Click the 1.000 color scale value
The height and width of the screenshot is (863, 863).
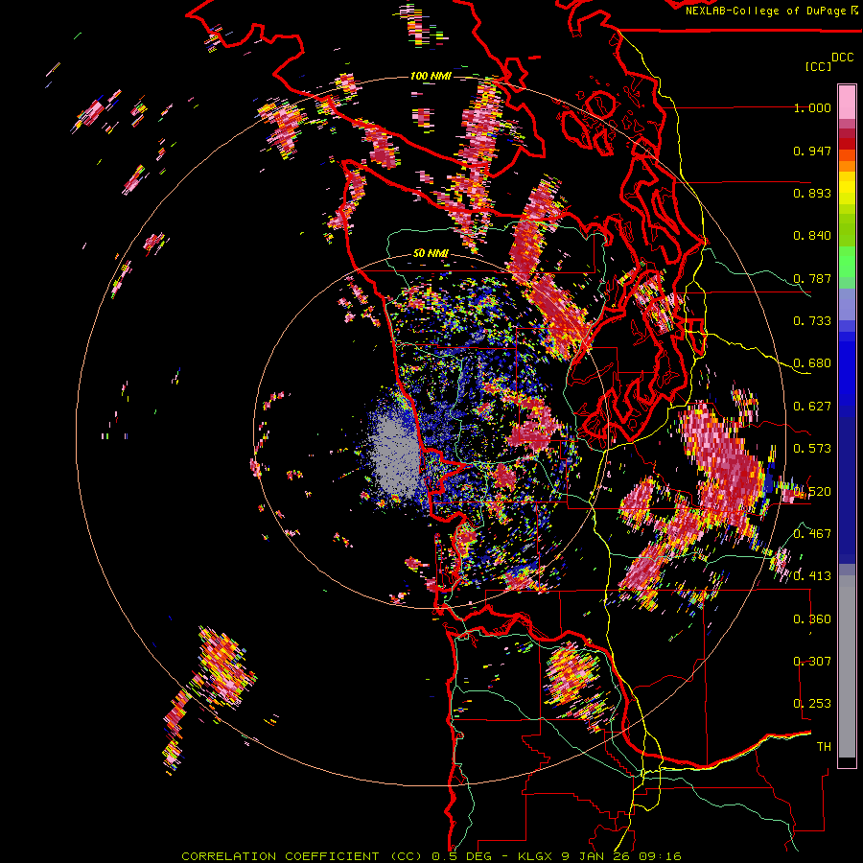812,107
